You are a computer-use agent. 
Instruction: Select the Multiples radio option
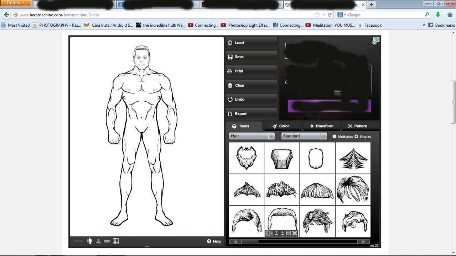[x=334, y=137]
